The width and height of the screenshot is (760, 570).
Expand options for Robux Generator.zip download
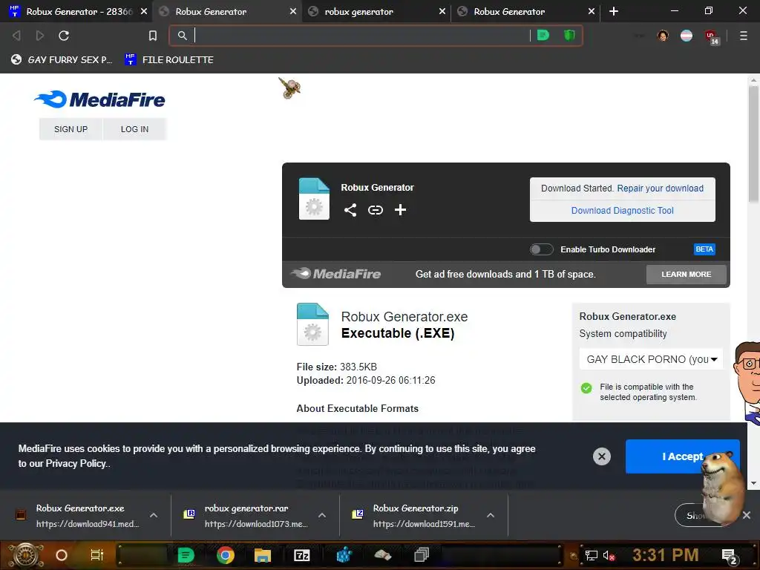[x=491, y=515]
